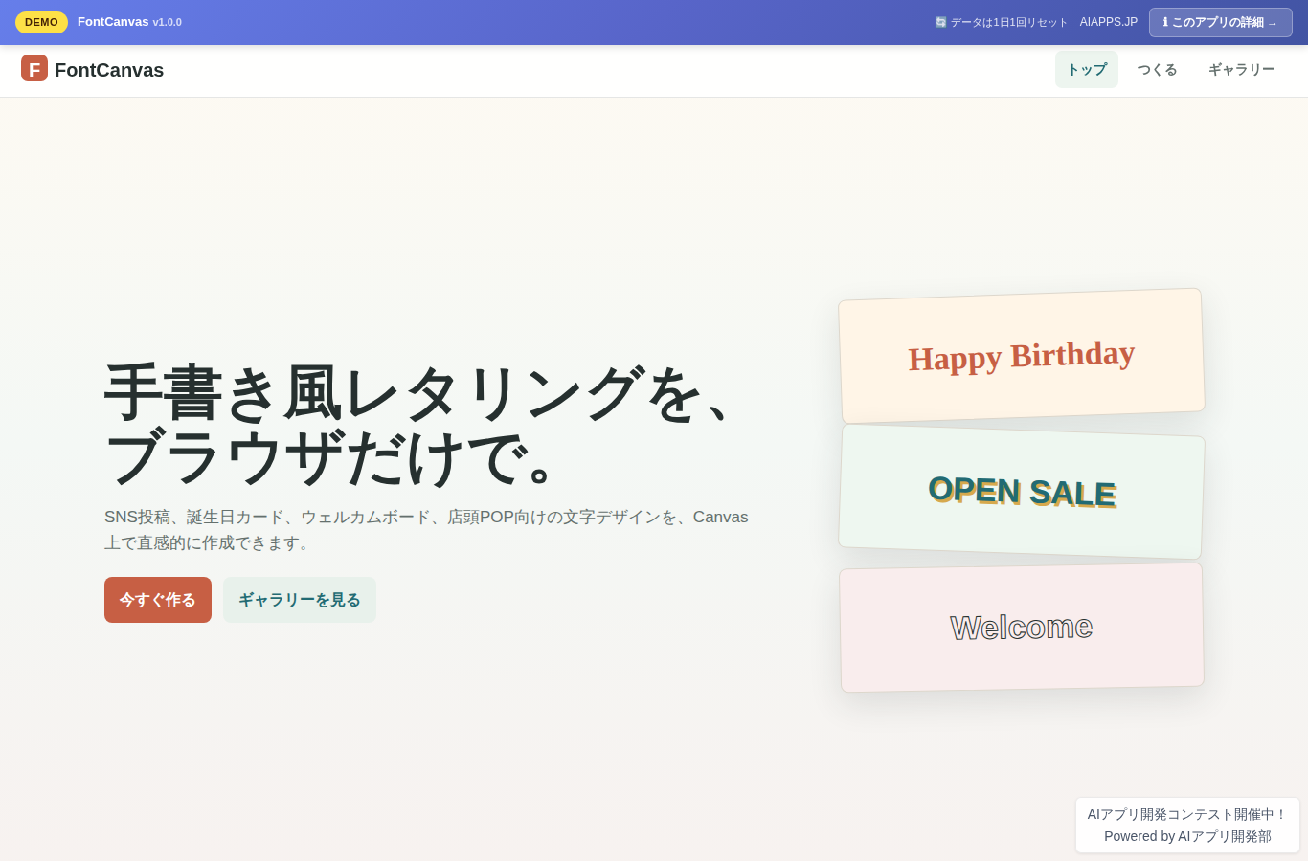Open the Happy Birthday sample card

click(1022, 356)
